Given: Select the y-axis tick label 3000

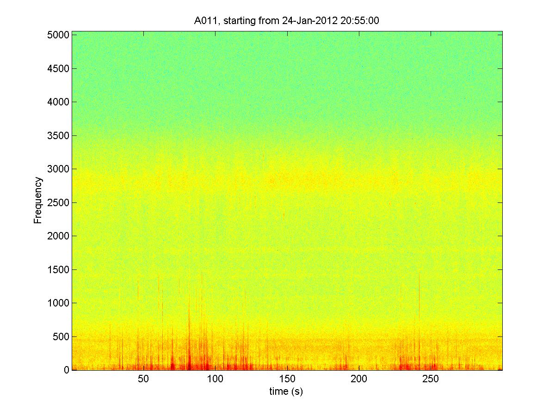Looking at the screenshot, I should tap(58, 169).
